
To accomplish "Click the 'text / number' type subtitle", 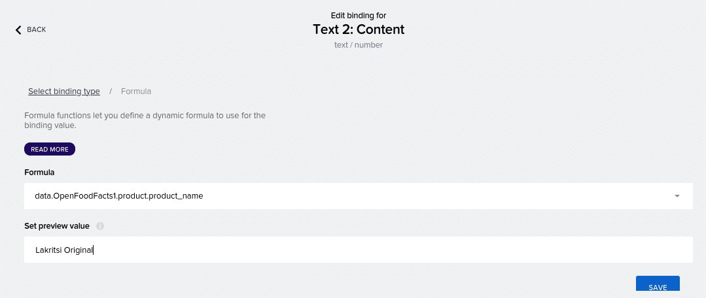I will coord(359,45).
